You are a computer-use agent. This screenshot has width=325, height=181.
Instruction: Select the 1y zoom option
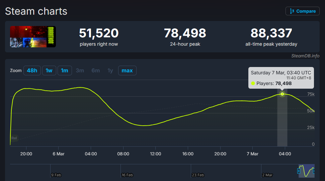(x=110, y=71)
